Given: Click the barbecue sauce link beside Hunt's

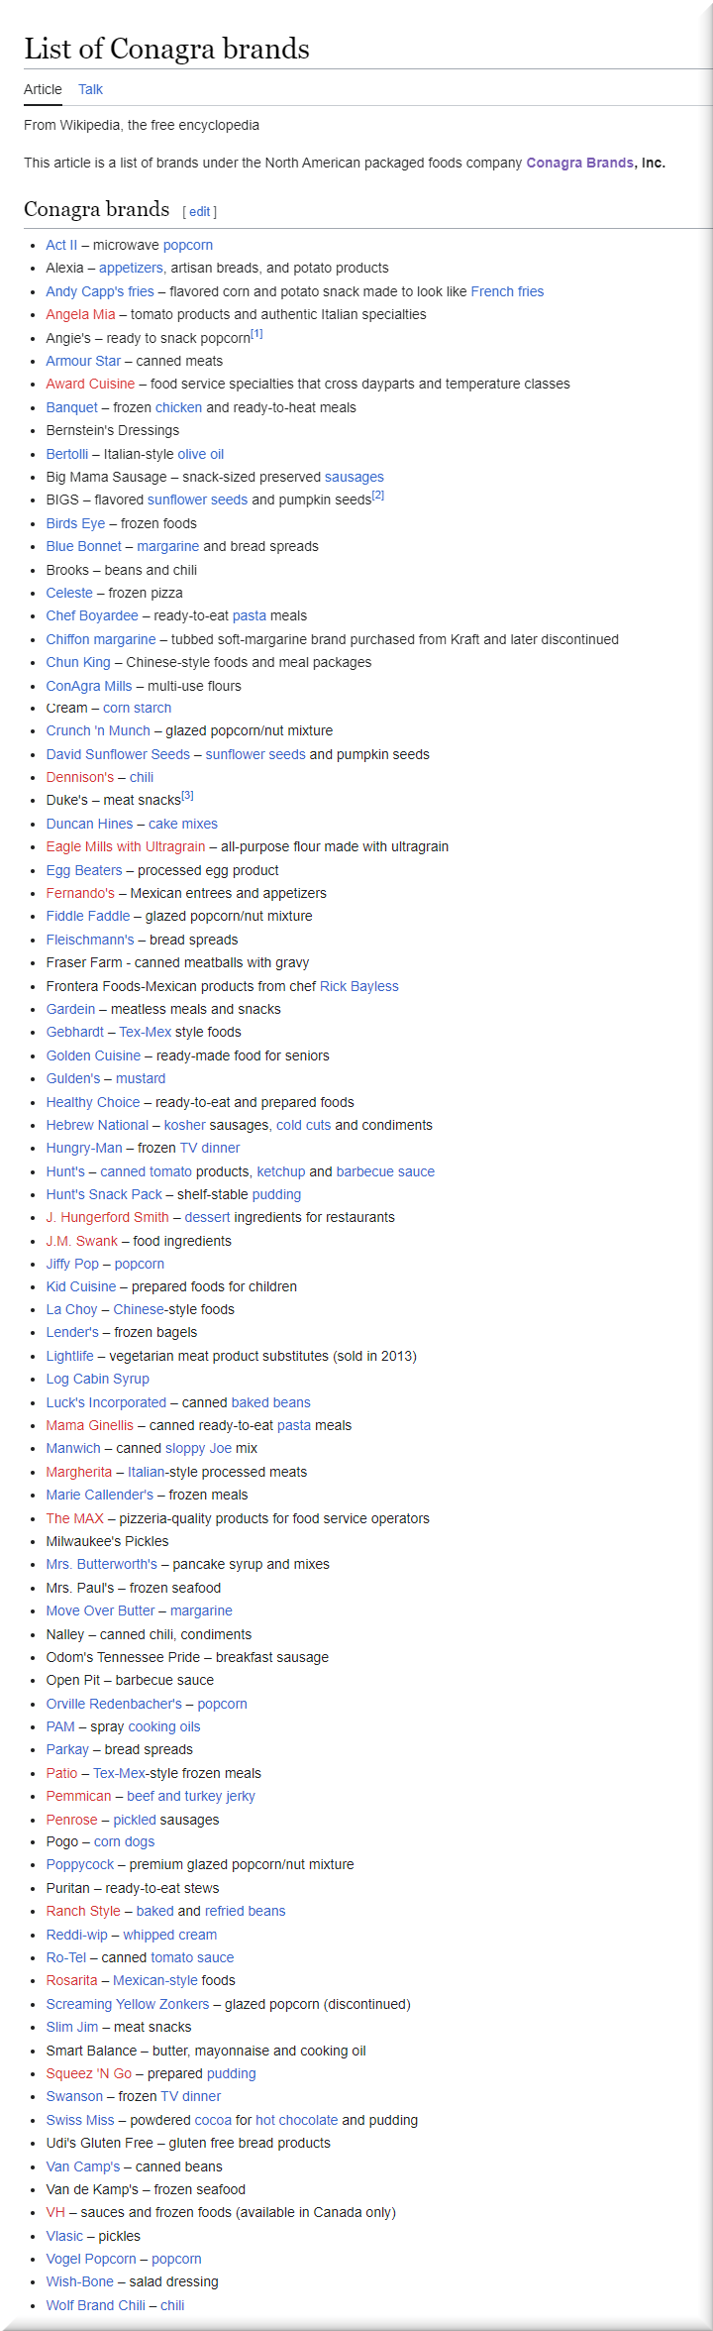Looking at the screenshot, I should (x=385, y=1171).
